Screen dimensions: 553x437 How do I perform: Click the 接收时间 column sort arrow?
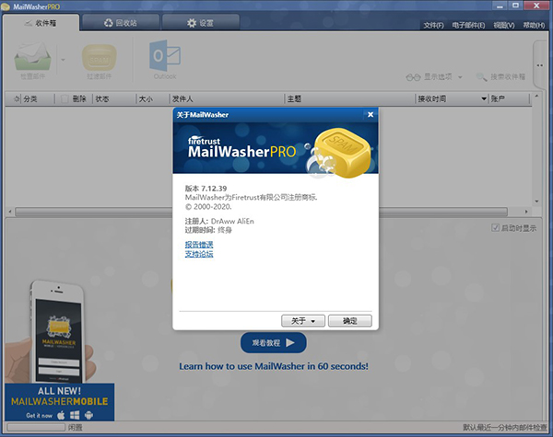click(484, 99)
